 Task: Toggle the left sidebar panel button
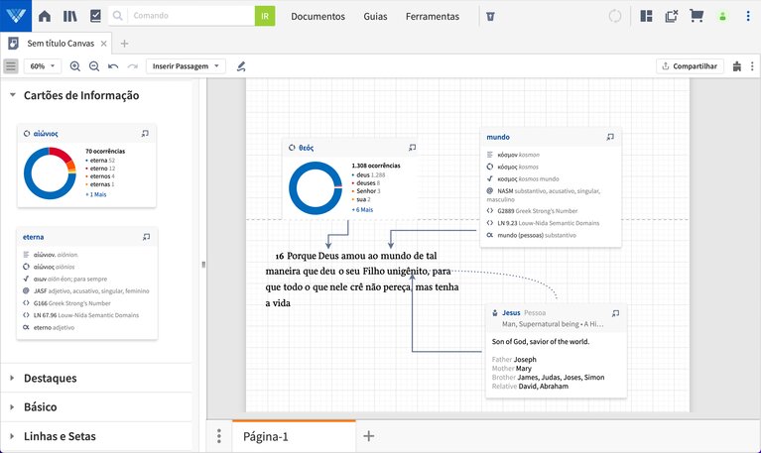11,66
